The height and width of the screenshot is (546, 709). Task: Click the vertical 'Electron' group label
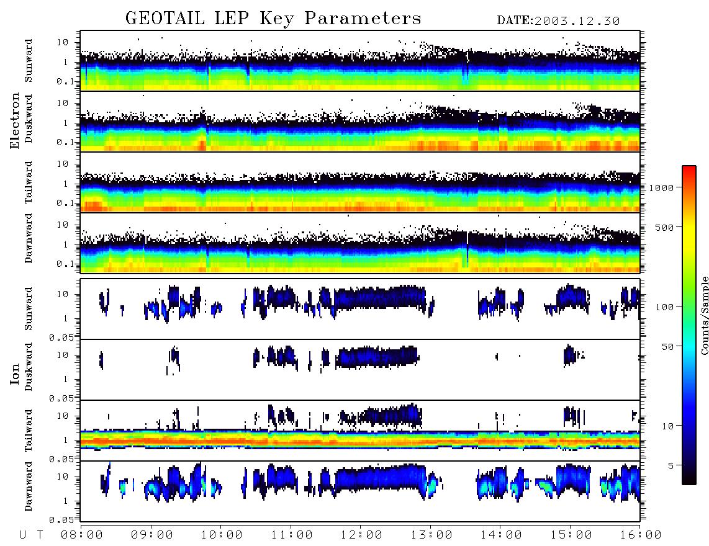click(15, 120)
